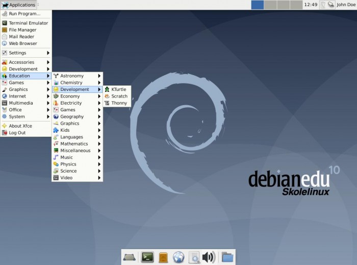Choose Log Out from the menu
The width and height of the screenshot is (357, 265).
[x=17, y=133]
